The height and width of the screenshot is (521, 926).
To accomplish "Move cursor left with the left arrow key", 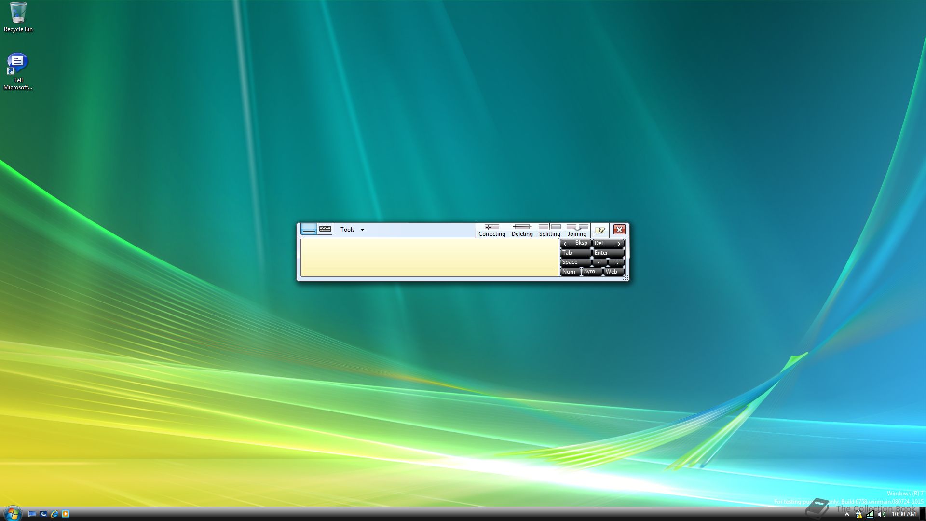I will (x=599, y=262).
